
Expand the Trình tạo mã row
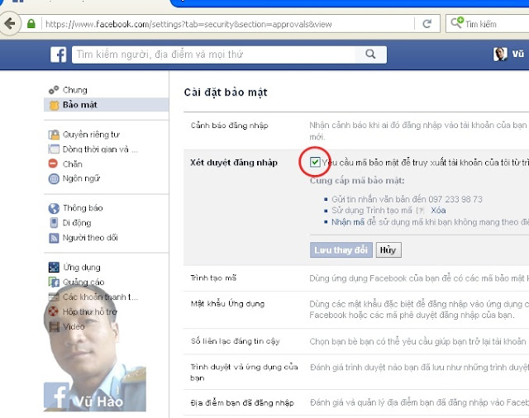point(356,278)
